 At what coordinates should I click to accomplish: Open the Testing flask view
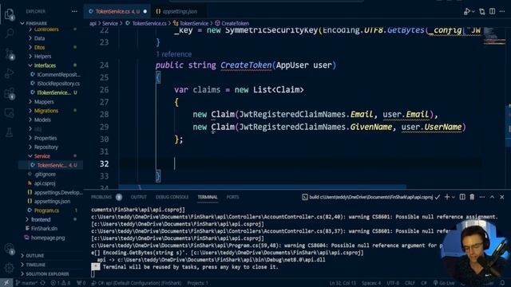pos(10,132)
